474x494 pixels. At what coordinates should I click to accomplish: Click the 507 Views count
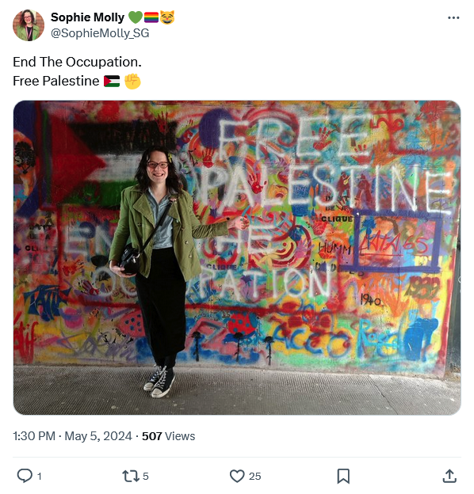[x=168, y=436]
